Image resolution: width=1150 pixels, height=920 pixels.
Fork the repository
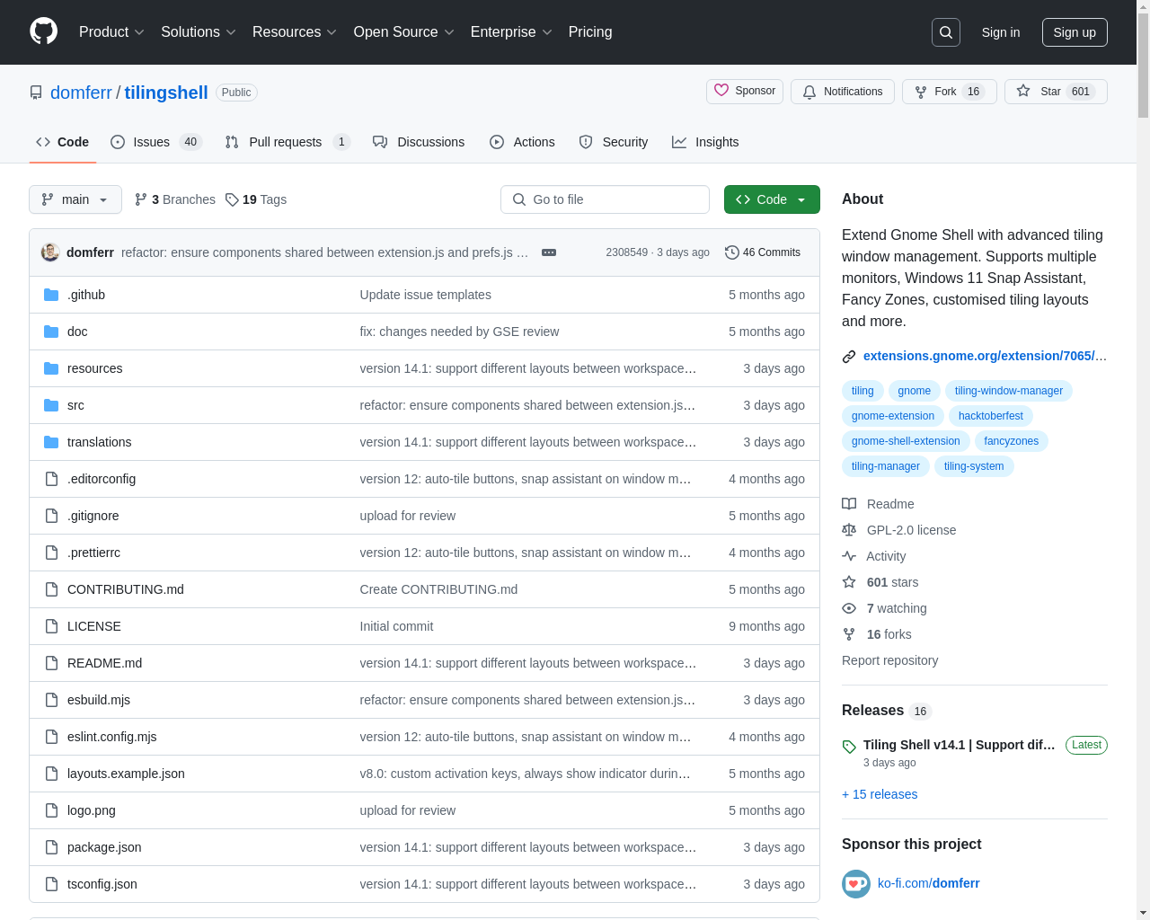coord(949,92)
